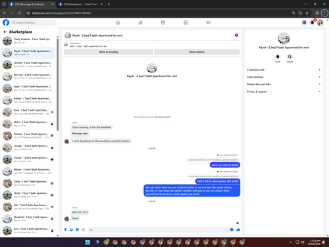
Task: Choose a sticker from the composer
Action: click(x=77, y=230)
